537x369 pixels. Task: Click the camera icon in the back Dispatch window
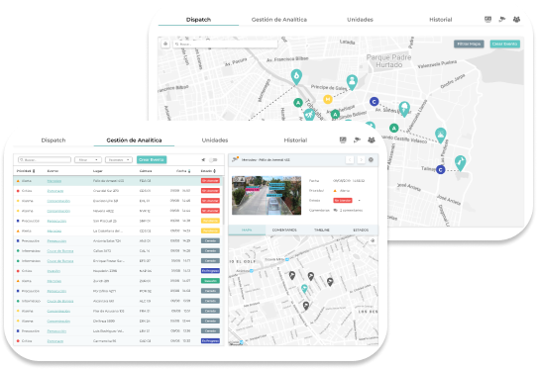tap(502, 19)
